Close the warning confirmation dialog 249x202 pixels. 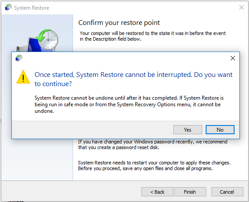[233, 58]
